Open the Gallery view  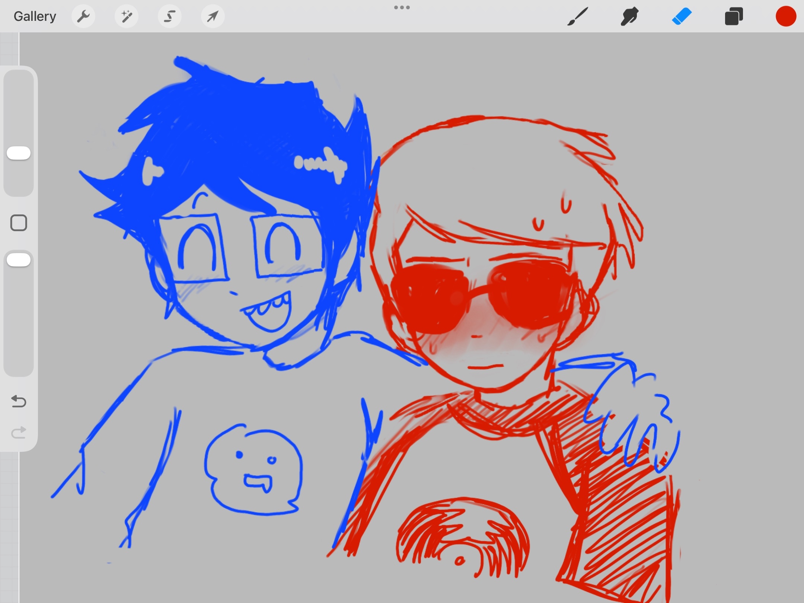point(35,16)
